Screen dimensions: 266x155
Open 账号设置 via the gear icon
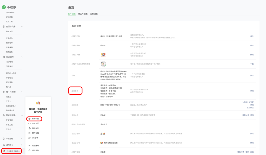[29, 119]
